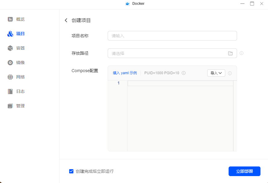Image resolution: width=268 pixels, height=183 pixels.
Task: Click info icon next to PUID=1000 PGID=10
Action: [x=184, y=73]
